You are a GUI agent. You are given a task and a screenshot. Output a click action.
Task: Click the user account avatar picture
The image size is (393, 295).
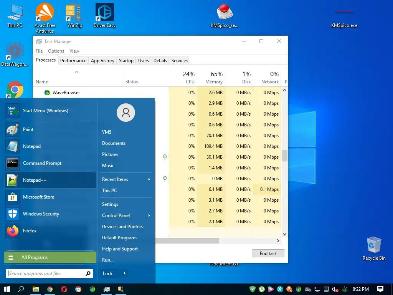pyautogui.click(x=126, y=113)
